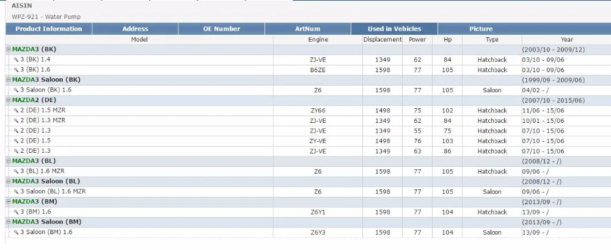
Task: Click magnifier icon beside 2 (DE) 1.5 MZR
Action: tap(16, 111)
